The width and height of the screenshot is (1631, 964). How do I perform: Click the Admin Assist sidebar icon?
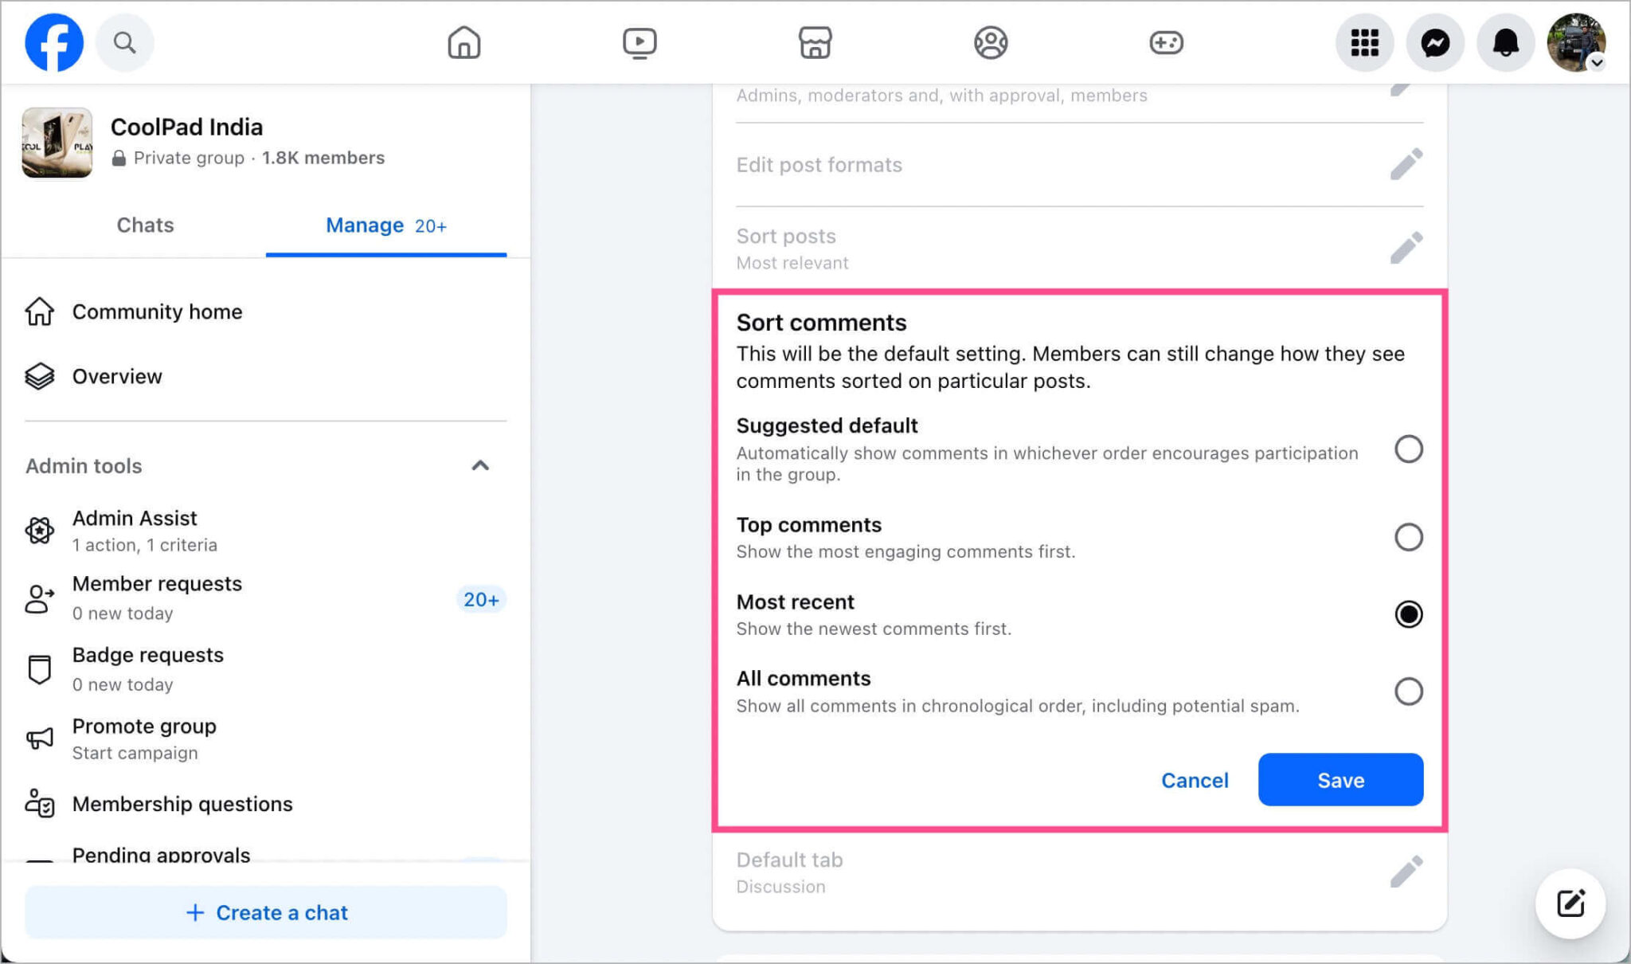click(x=40, y=530)
